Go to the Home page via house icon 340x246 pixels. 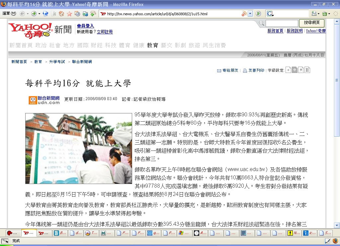point(61,14)
